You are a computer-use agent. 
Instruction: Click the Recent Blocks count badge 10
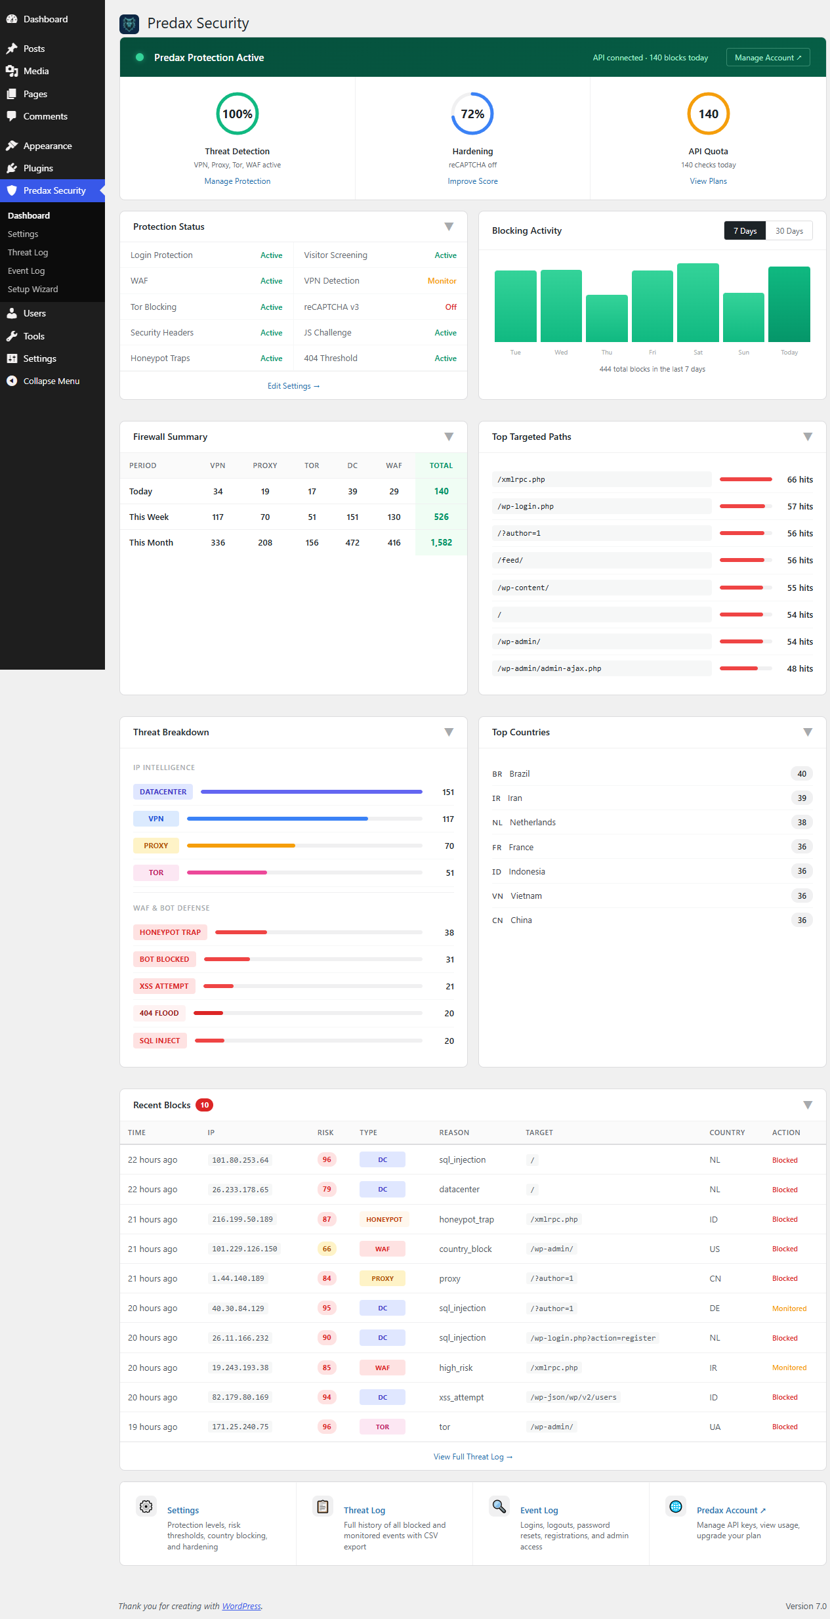(205, 1105)
